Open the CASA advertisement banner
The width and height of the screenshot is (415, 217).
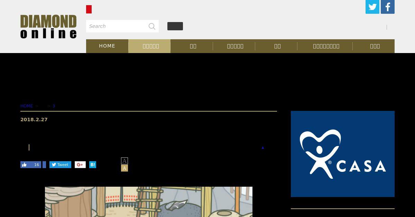[x=343, y=154]
